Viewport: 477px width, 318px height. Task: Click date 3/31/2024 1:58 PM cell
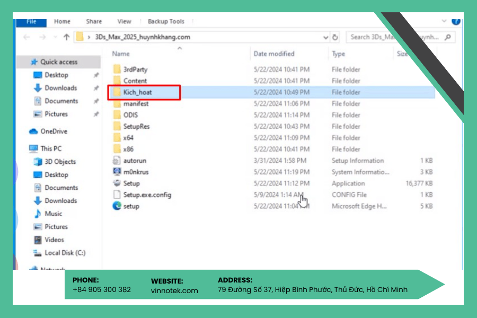[x=280, y=161]
